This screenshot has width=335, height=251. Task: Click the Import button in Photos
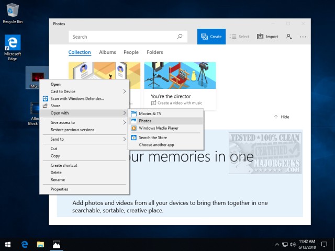tap(267, 37)
